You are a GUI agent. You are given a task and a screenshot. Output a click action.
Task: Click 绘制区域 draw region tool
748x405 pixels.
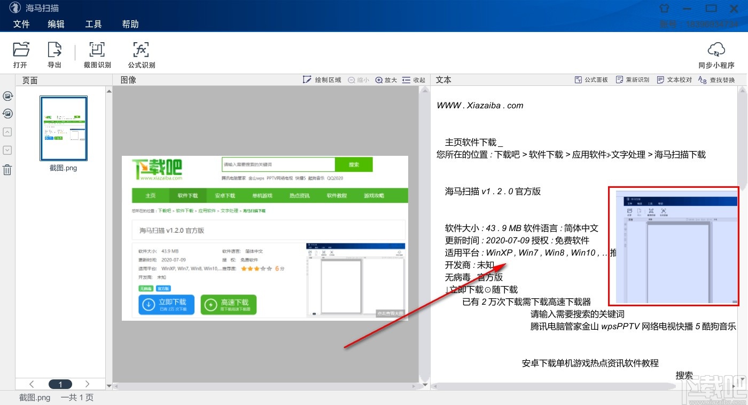pos(322,80)
